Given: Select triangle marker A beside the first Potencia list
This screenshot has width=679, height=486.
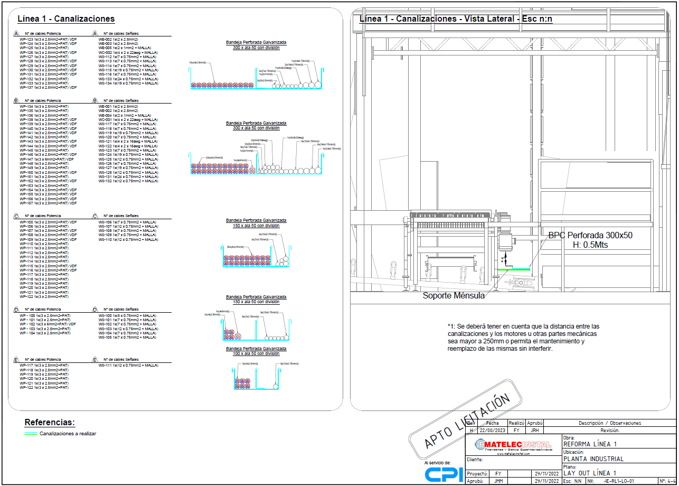Looking at the screenshot, I should pos(16,33).
